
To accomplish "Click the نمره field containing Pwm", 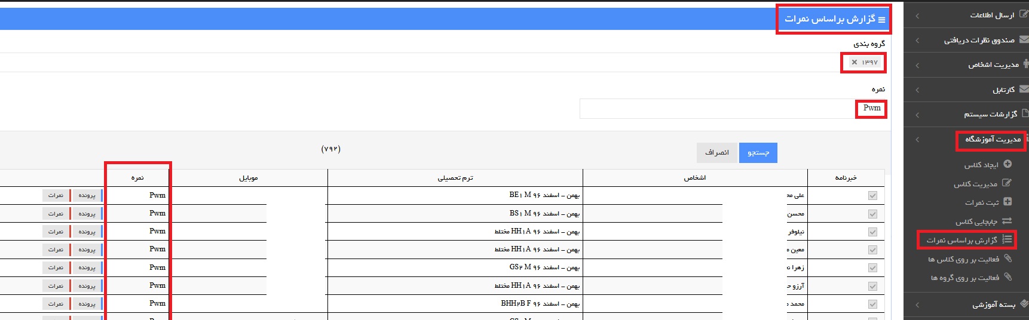I will click(733, 109).
